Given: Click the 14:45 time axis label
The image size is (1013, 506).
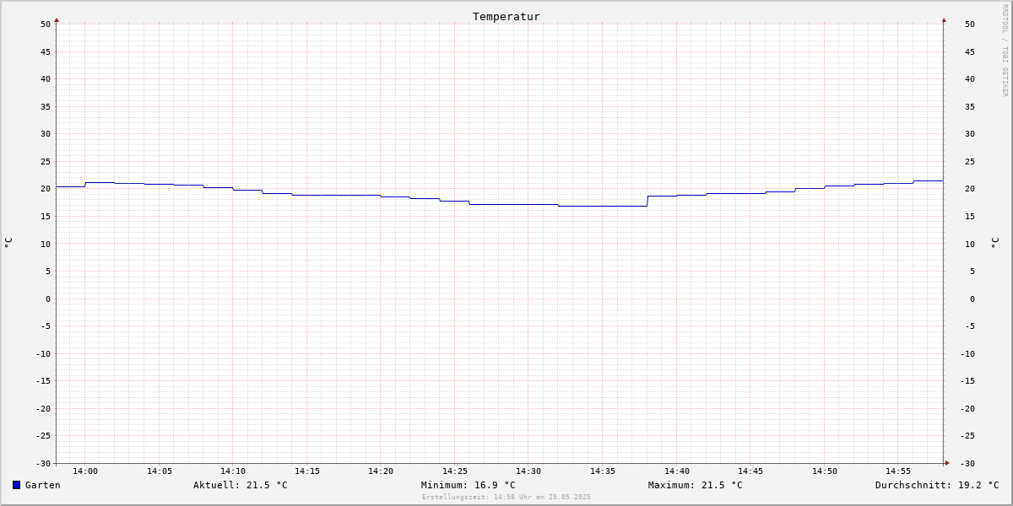Looking at the screenshot, I should point(750,471).
